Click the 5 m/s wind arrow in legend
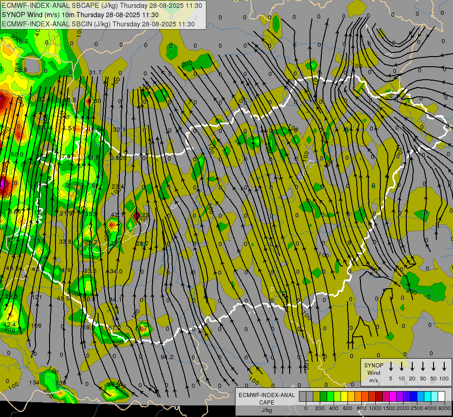The image size is (453, 417). point(391,366)
